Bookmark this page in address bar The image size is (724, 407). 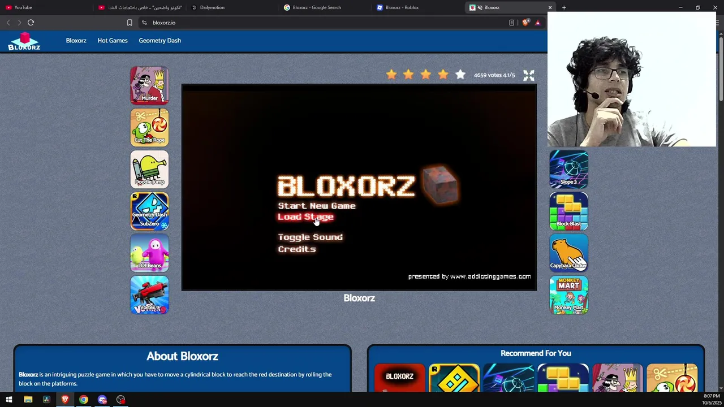pos(130,23)
